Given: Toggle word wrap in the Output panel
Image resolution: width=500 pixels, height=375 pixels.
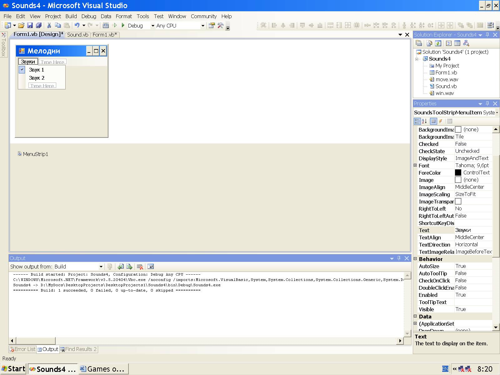Looking at the screenshot, I should click(151, 267).
